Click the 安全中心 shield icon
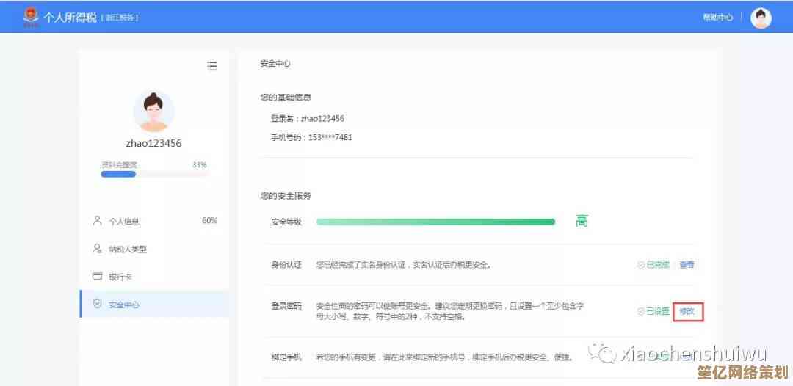The image size is (793, 386). (x=97, y=305)
